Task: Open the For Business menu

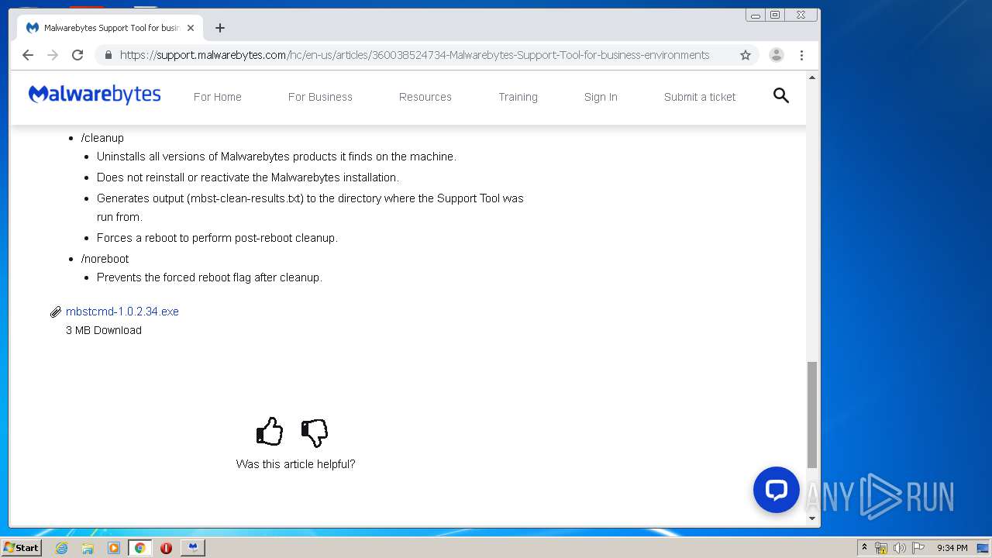Action: 320,97
